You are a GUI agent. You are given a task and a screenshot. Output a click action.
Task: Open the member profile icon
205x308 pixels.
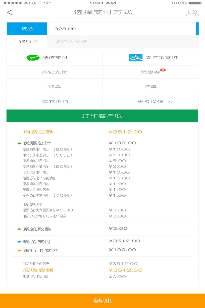pos(192,13)
